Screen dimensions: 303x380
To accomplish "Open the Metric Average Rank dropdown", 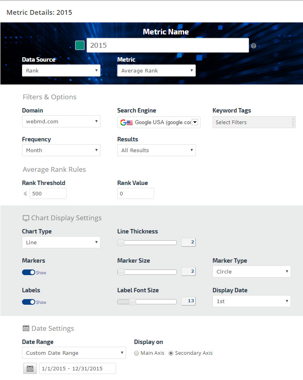I will click(x=156, y=70).
